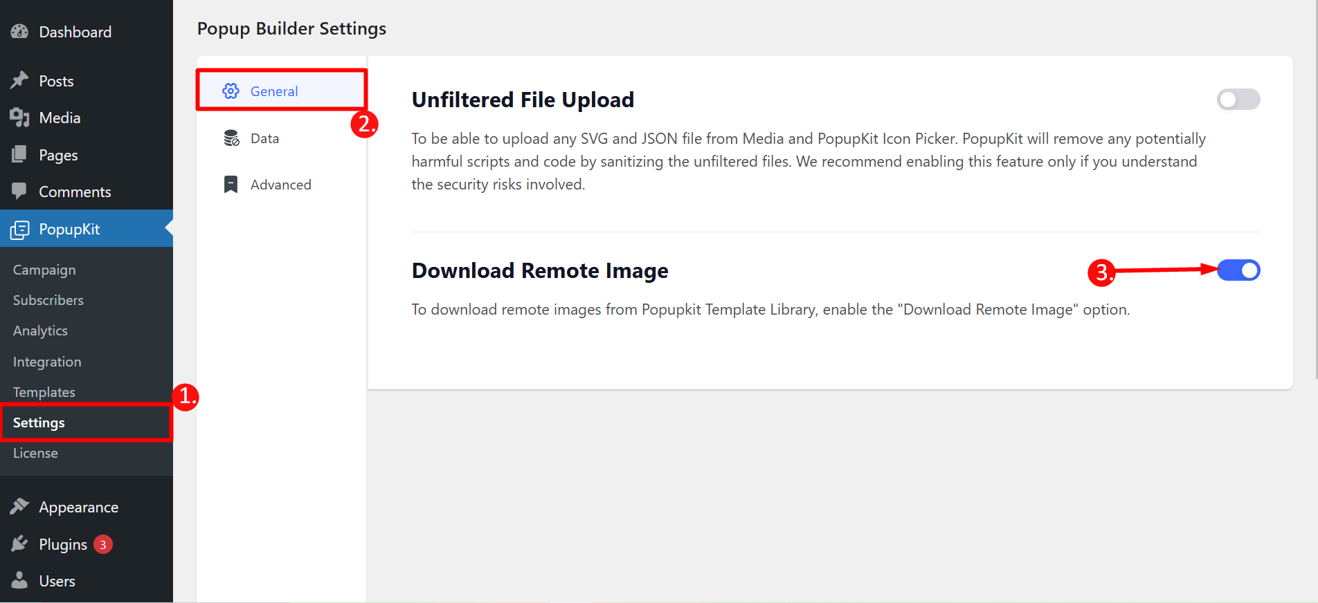Click the Pages icon in sidebar
The image size is (1318, 603).
pyautogui.click(x=19, y=154)
